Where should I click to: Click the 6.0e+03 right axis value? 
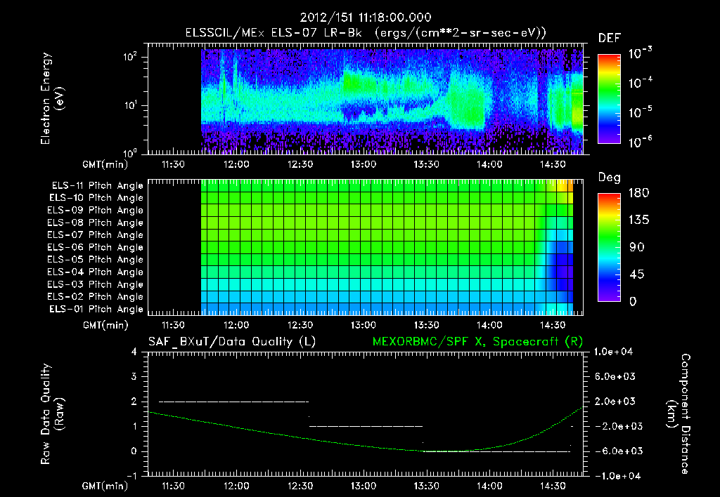615,377
